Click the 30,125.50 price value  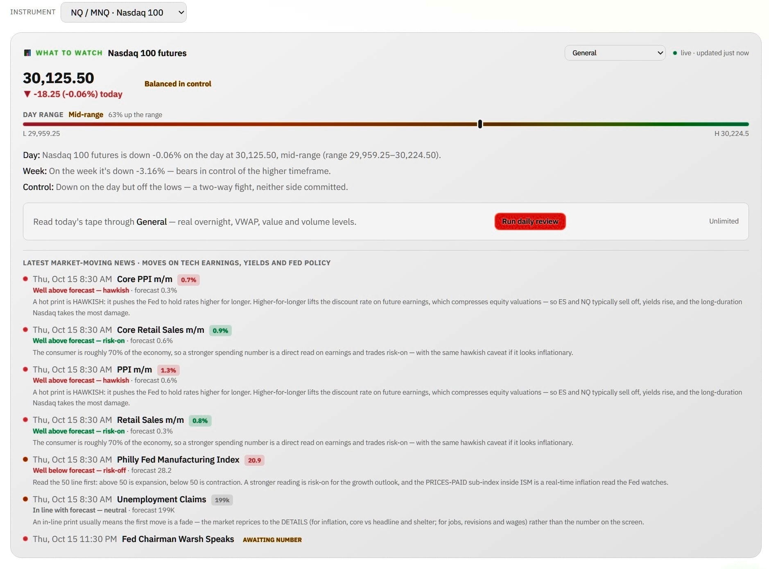[x=59, y=78]
